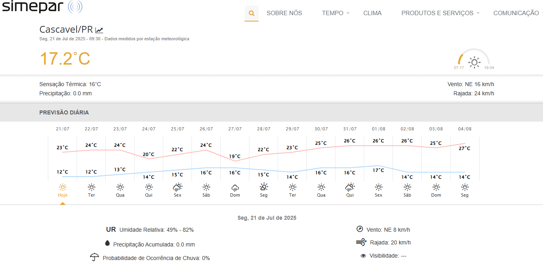543x264 pixels.
Task: Select Sex 01/08 weather icon
Action: pyautogui.click(x=379, y=187)
